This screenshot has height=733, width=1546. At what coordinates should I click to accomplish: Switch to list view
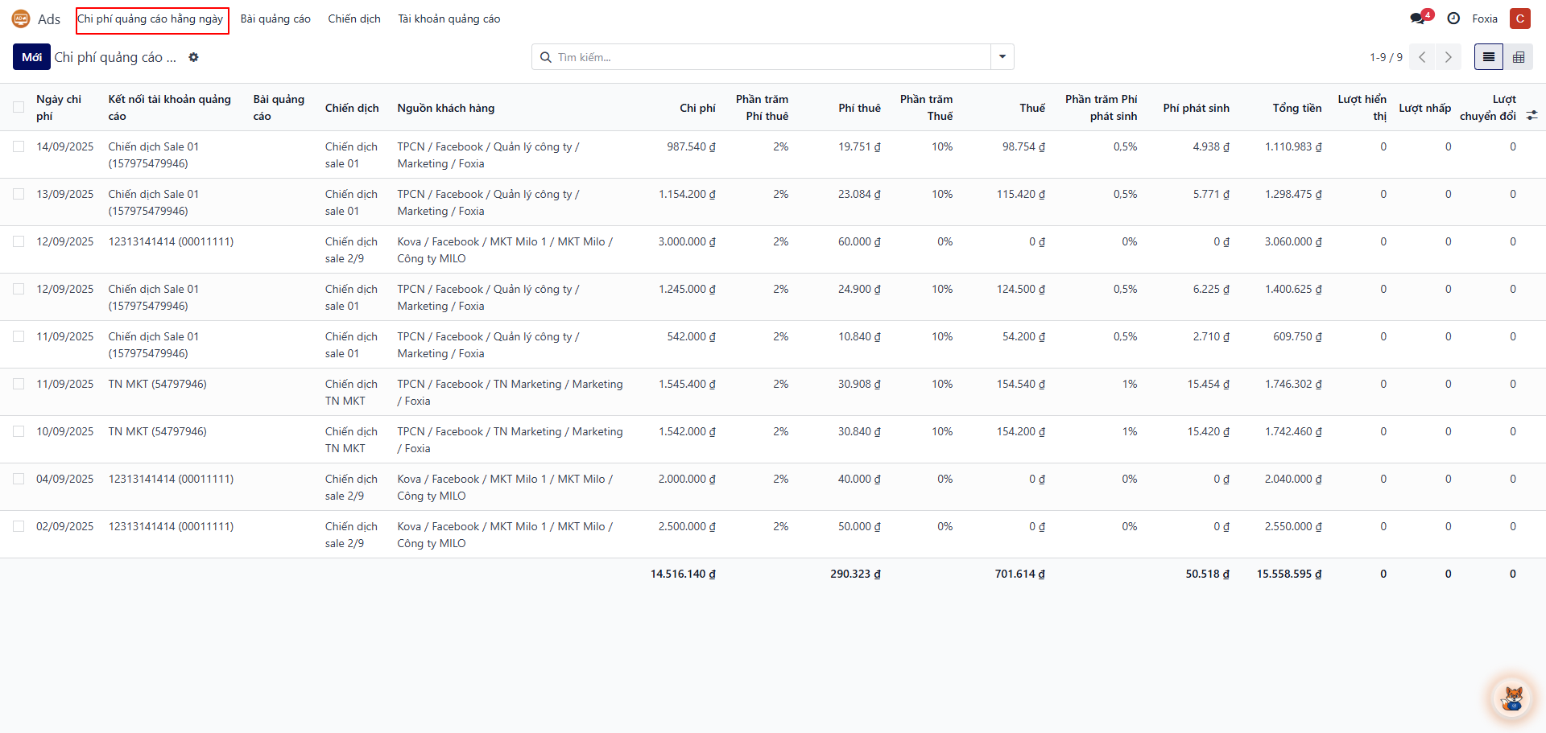click(x=1488, y=57)
